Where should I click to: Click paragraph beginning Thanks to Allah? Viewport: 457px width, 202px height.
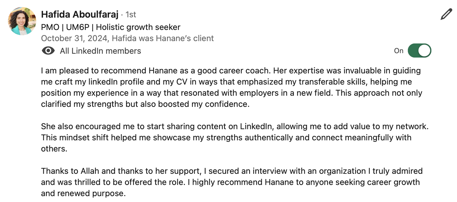click(x=232, y=182)
